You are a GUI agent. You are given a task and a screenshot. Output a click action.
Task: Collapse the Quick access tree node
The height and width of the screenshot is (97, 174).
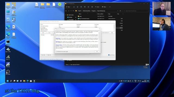[x=66, y=15]
